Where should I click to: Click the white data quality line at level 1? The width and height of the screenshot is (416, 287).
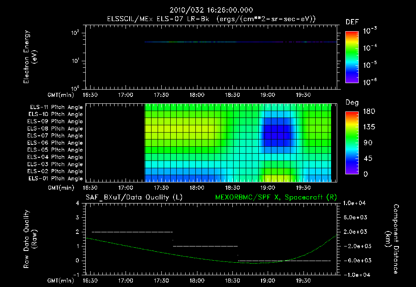point(205,246)
